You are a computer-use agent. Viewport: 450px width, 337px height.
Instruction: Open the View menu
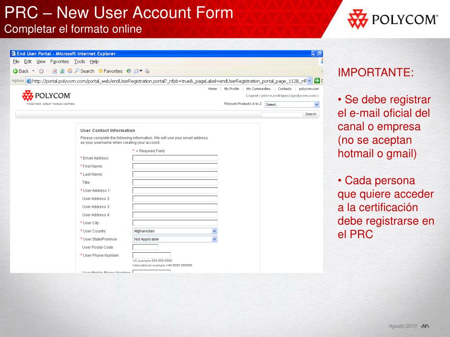41,61
